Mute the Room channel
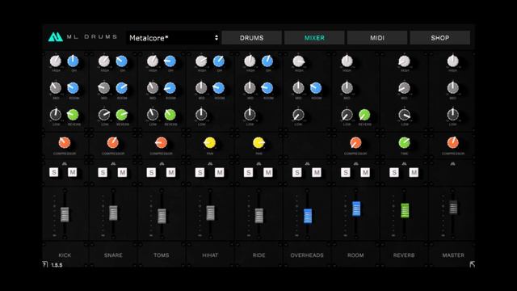Image resolution: width=517 pixels, height=291 pixels. tap(365, 172)
